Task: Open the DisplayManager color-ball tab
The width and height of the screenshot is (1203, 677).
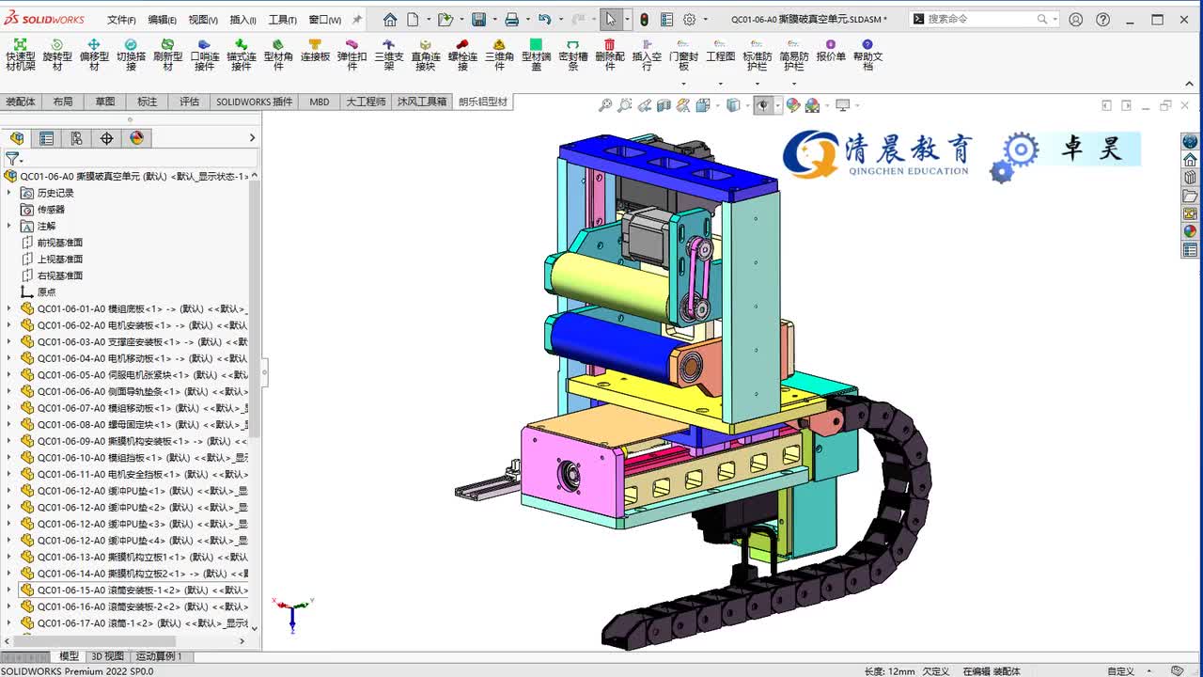Action: [x=136, y=138]
